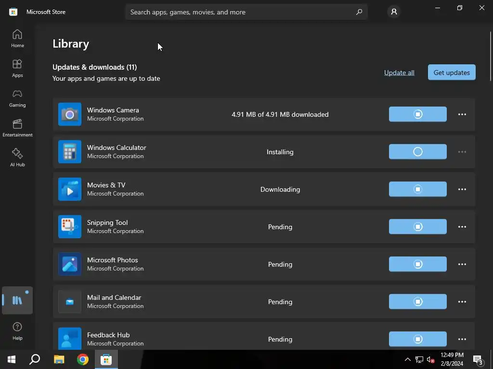493x369 pixels.
Task: Open more options for Windows Camera
Action: point(462,114)
